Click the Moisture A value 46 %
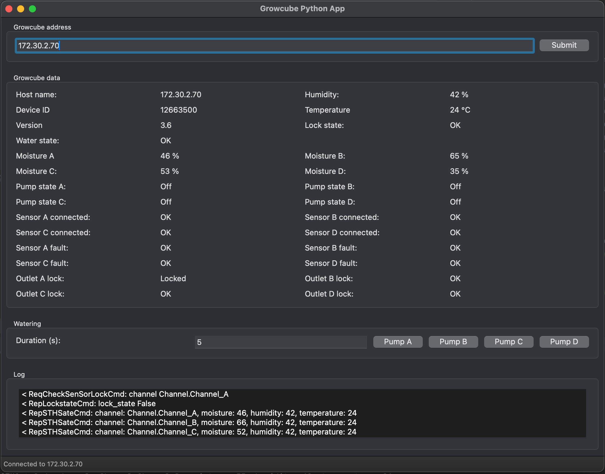 170,156
